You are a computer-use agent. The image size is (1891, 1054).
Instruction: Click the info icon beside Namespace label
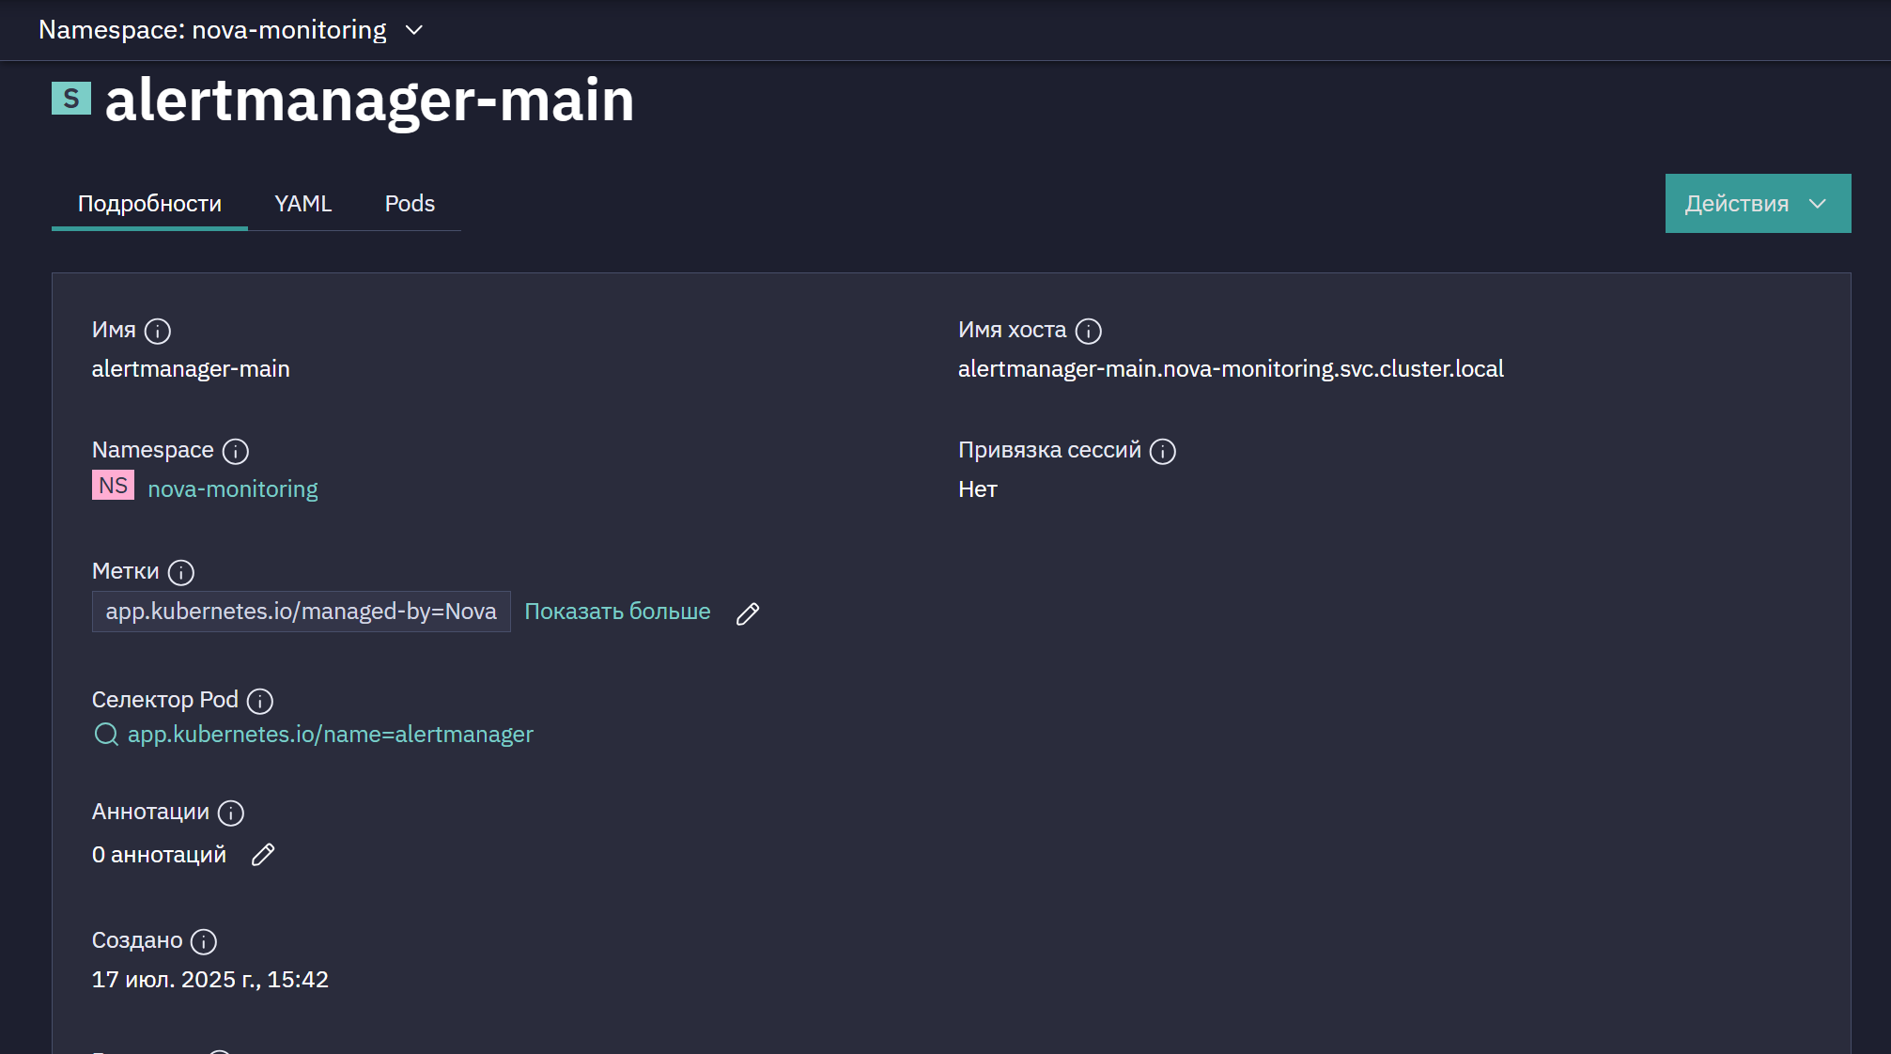click(236, 451)
